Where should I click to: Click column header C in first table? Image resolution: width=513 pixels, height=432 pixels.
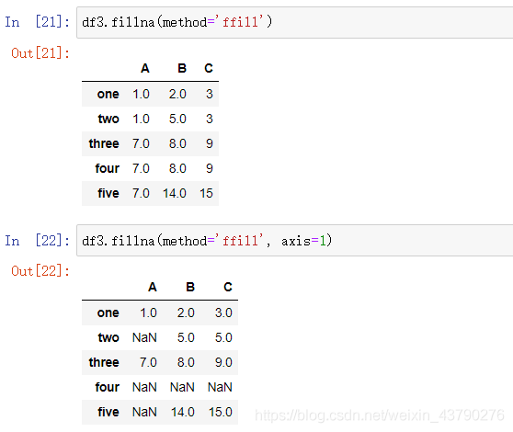click(209, 68)
